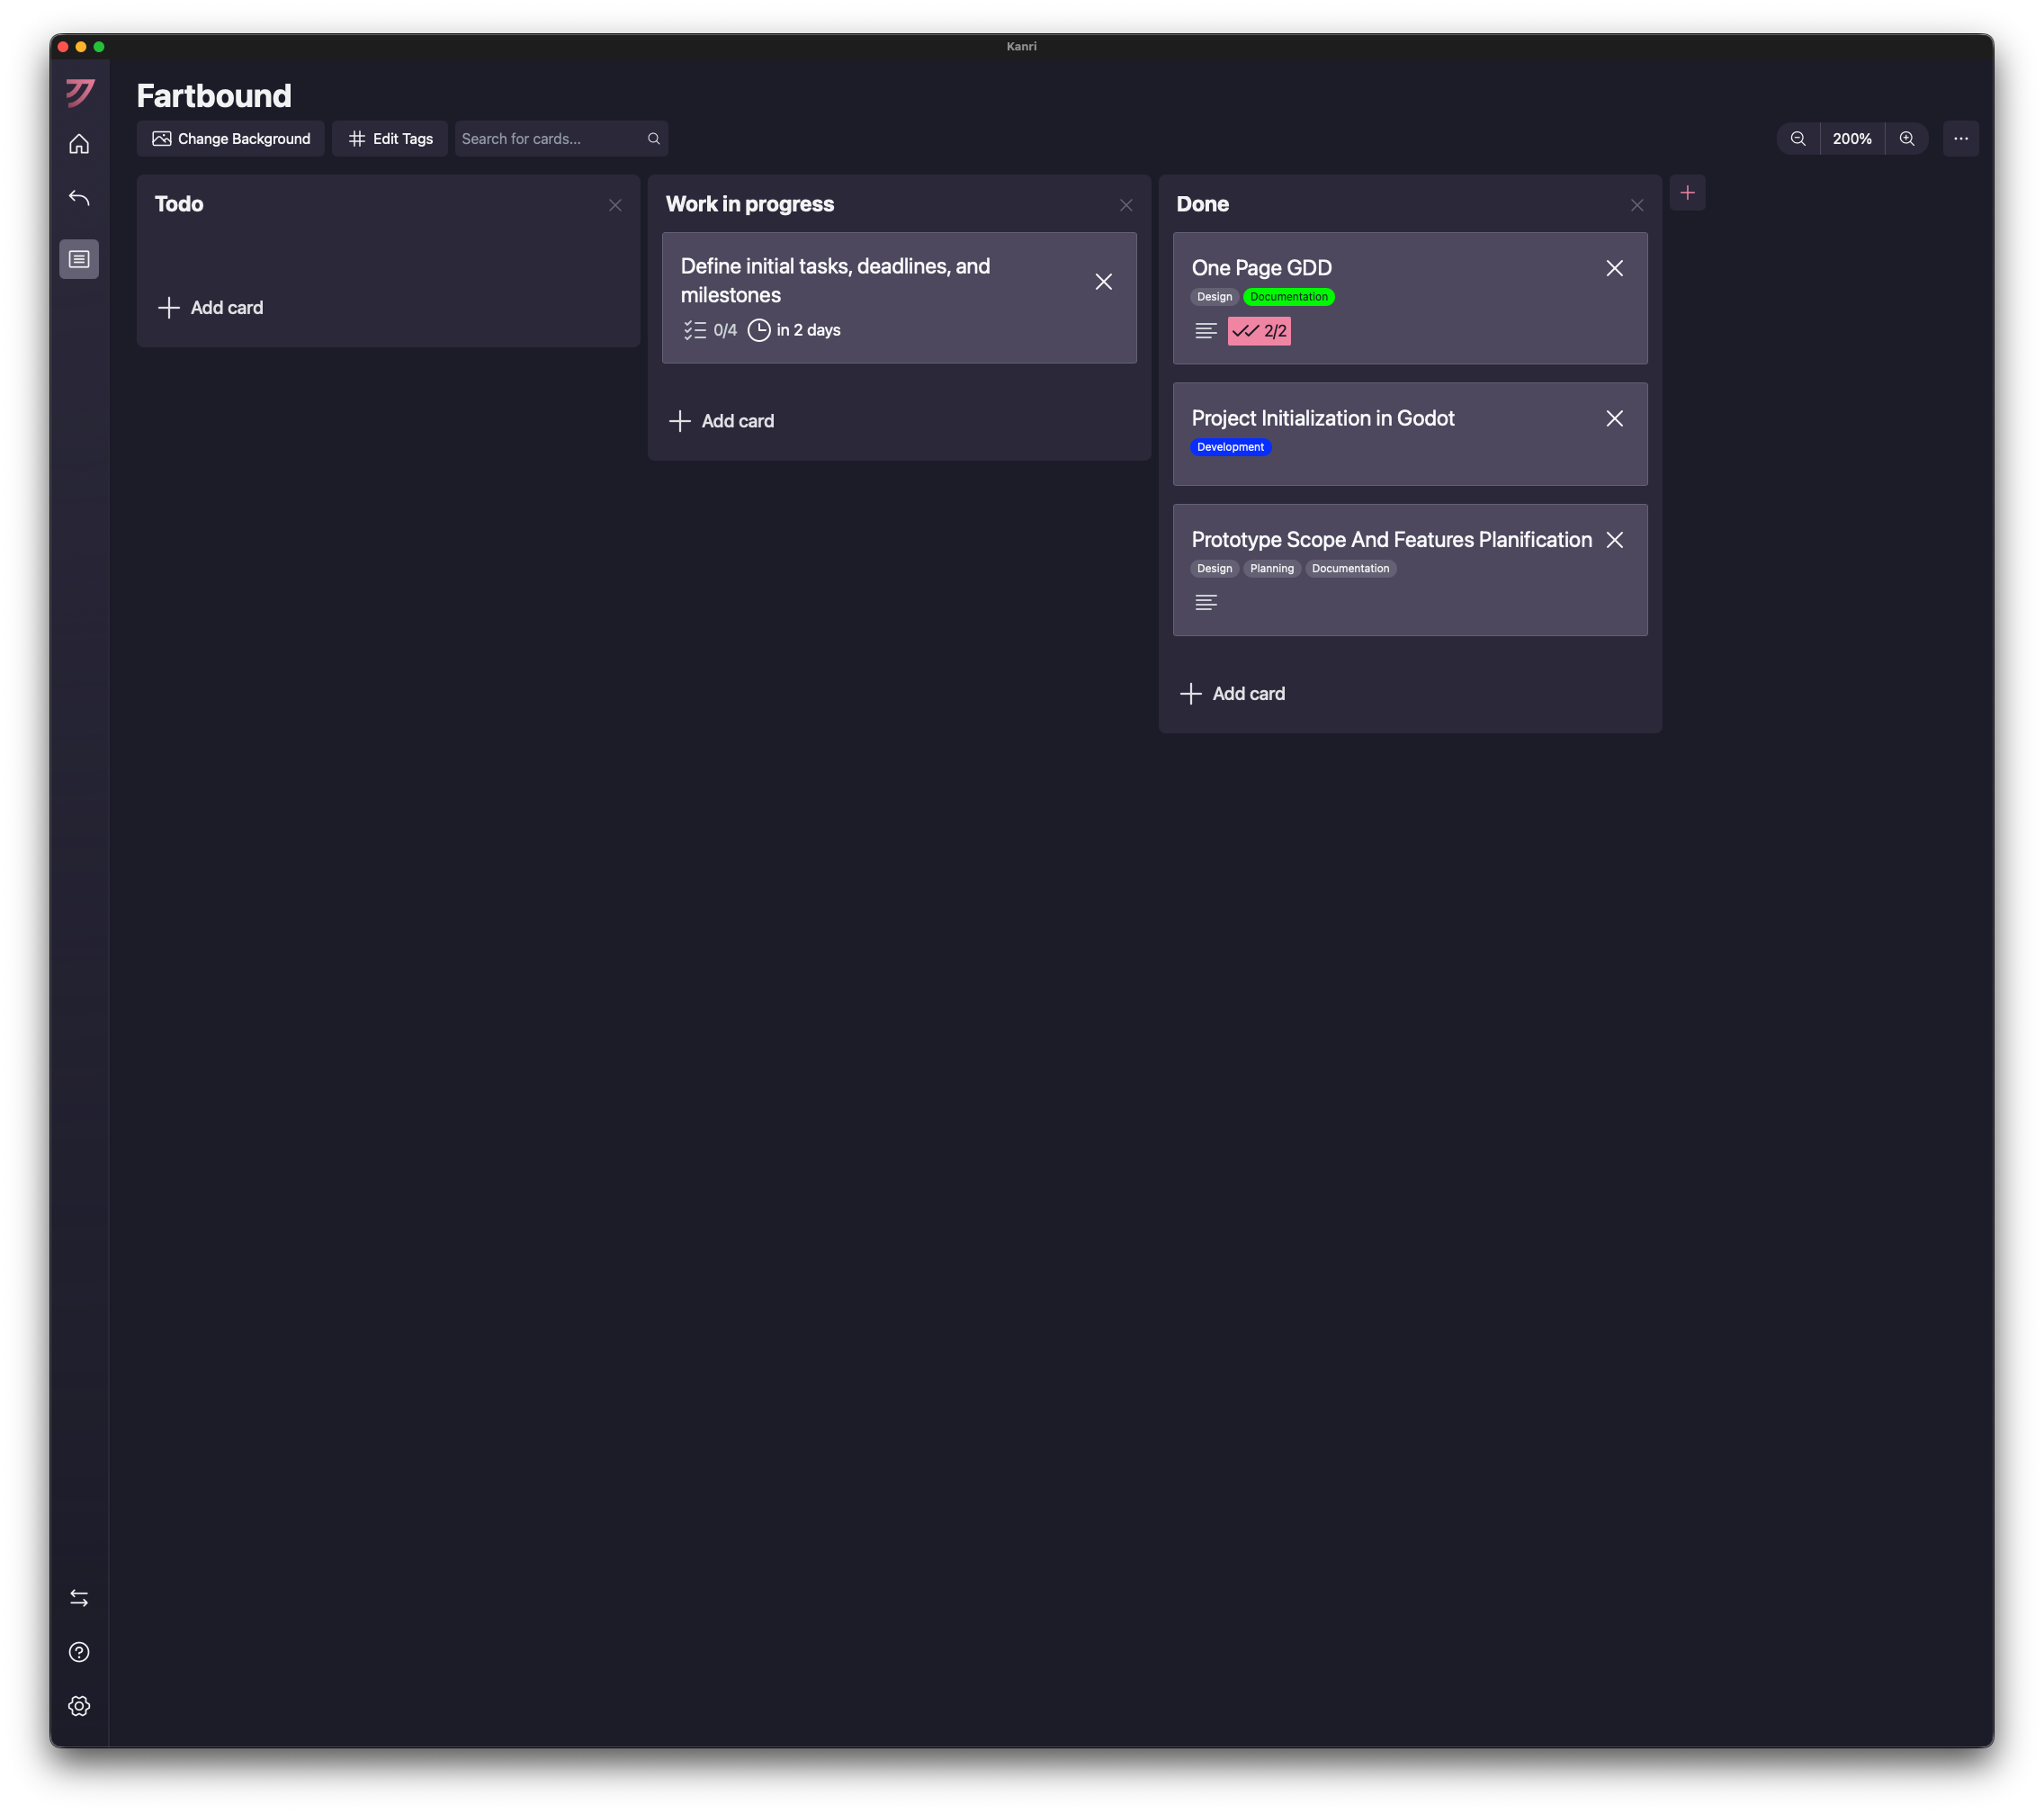Select the board view icon in the sidebar
Image resolution: width=2044 pixels, height=1814 pixels.
79,259
